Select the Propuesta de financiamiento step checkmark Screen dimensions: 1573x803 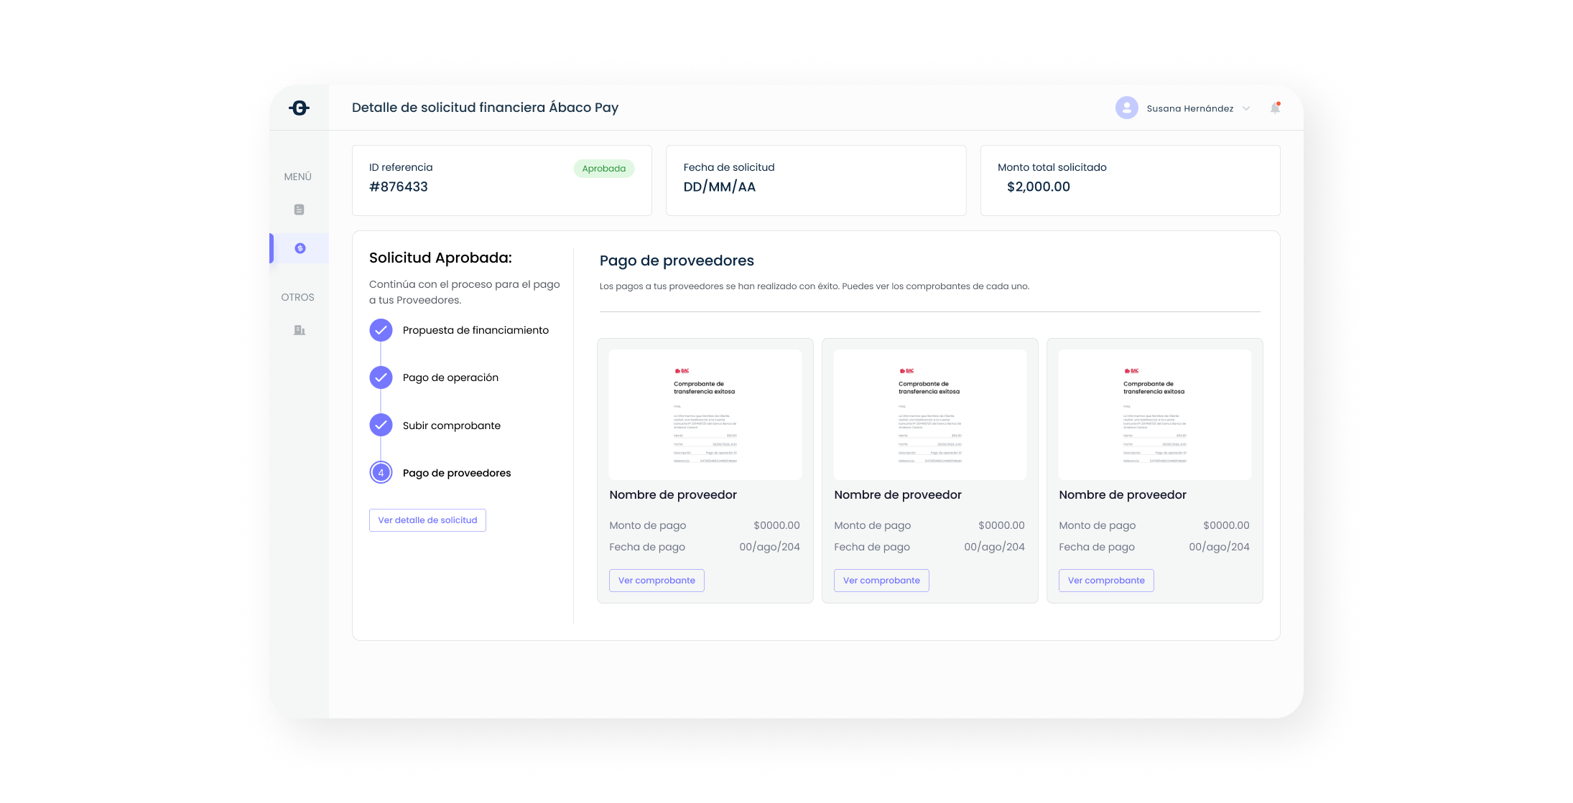click(x=381, y=330)
